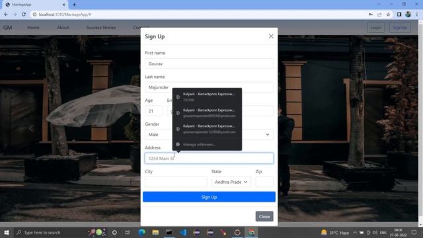Switch to Chrome icon on taskbar

(251, 232)
